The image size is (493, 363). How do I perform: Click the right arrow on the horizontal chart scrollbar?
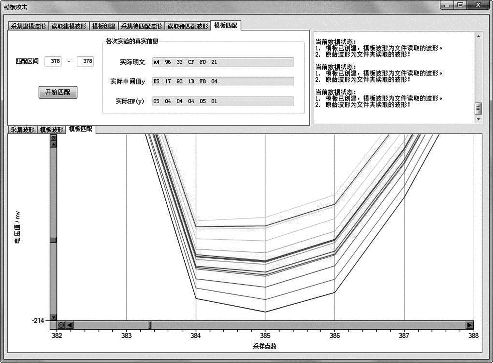pyautogui.click(x=470, y=325)
